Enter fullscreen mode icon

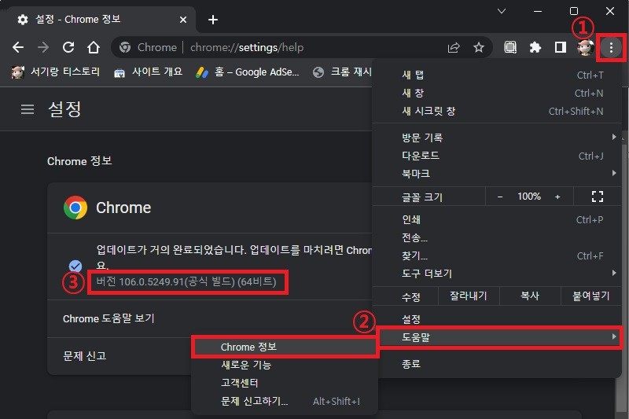coord(598,197)
